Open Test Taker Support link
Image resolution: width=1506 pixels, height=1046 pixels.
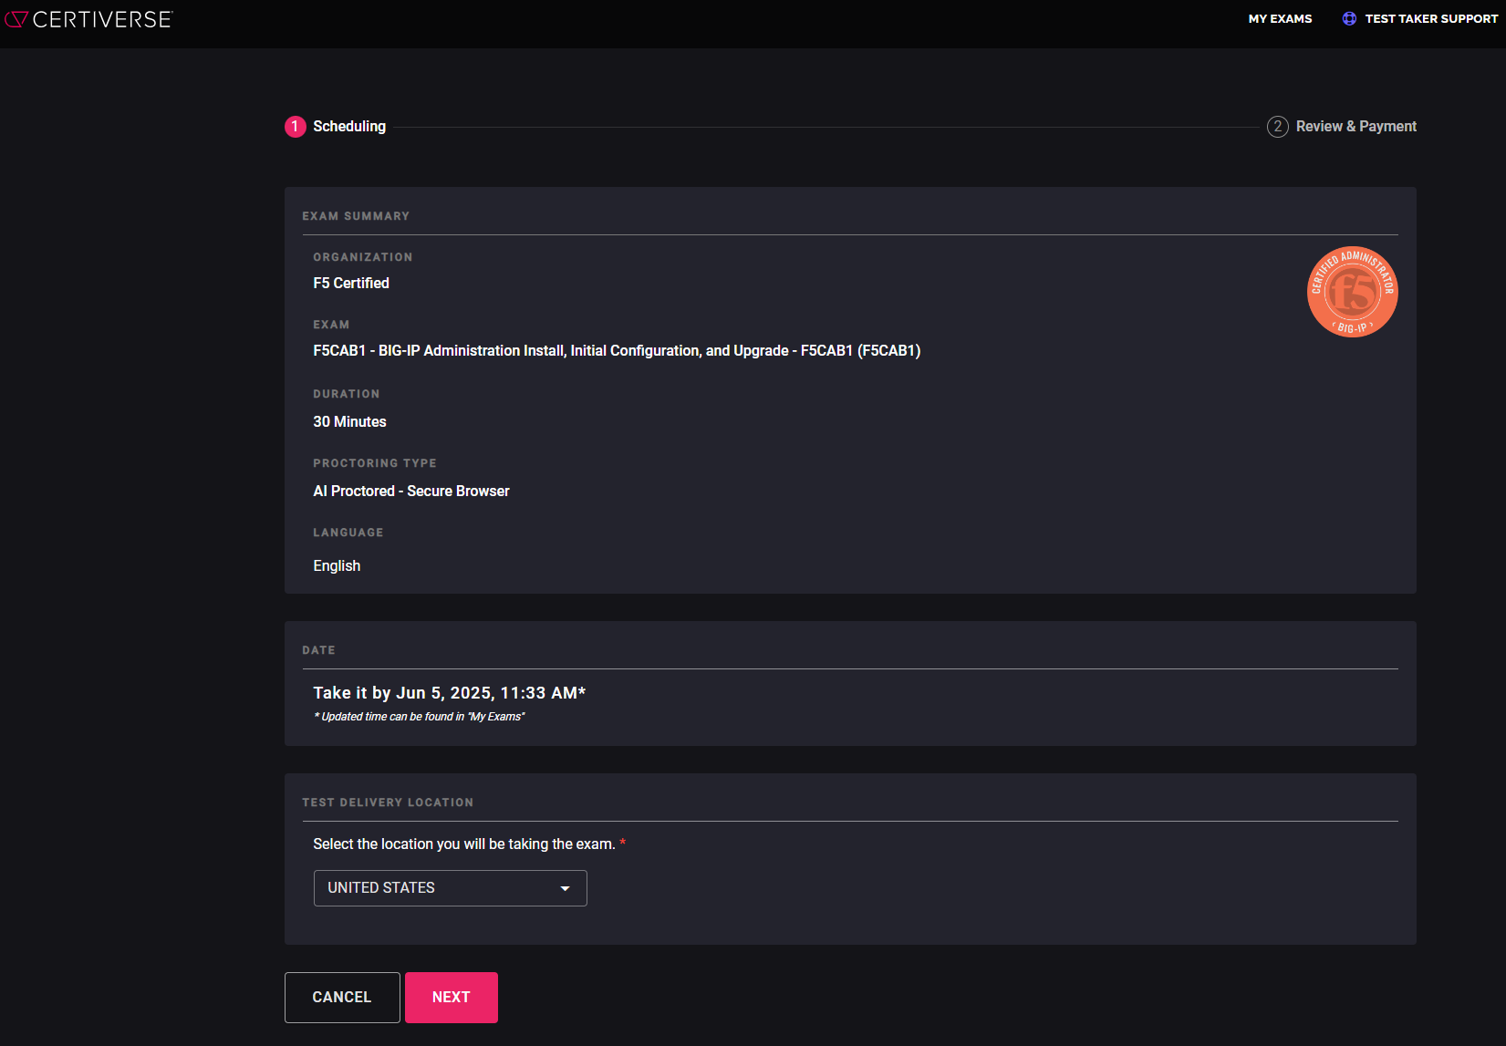(x=1430, y=18)
